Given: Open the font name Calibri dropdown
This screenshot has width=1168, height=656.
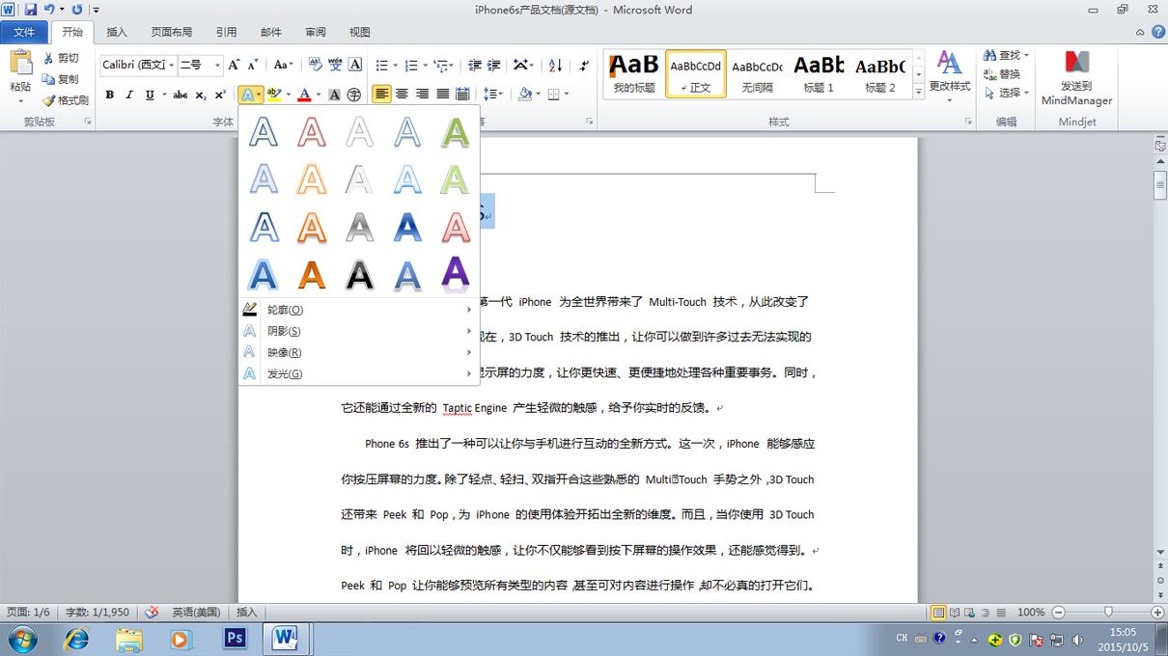Looking at the screenshot, I should pyautogui.click(x=172, y=65).
